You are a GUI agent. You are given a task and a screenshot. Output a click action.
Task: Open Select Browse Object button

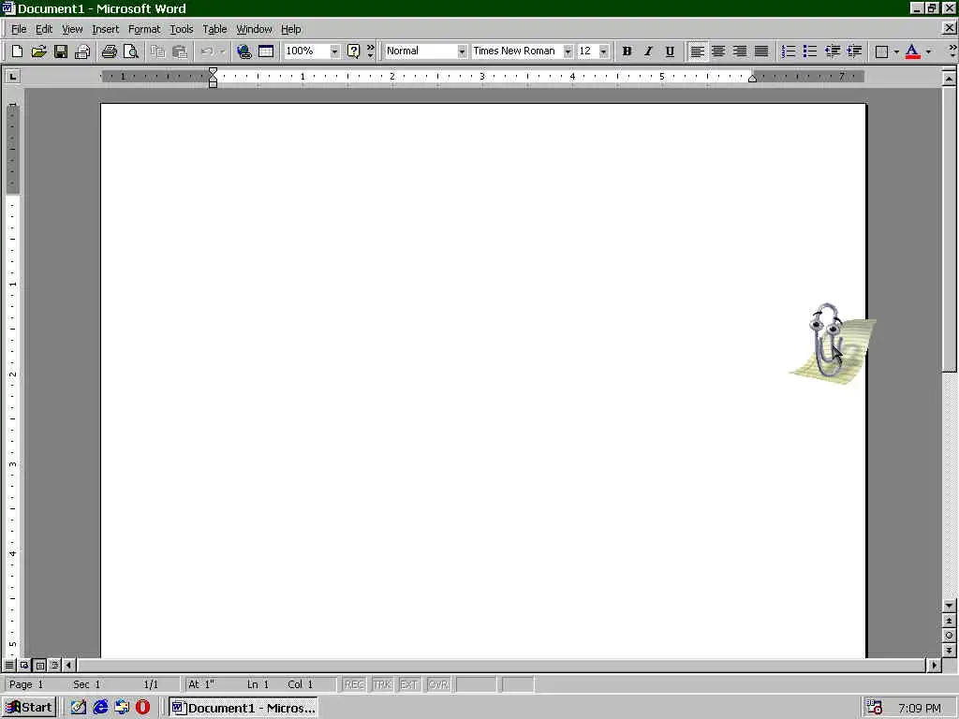click(950, 636)
